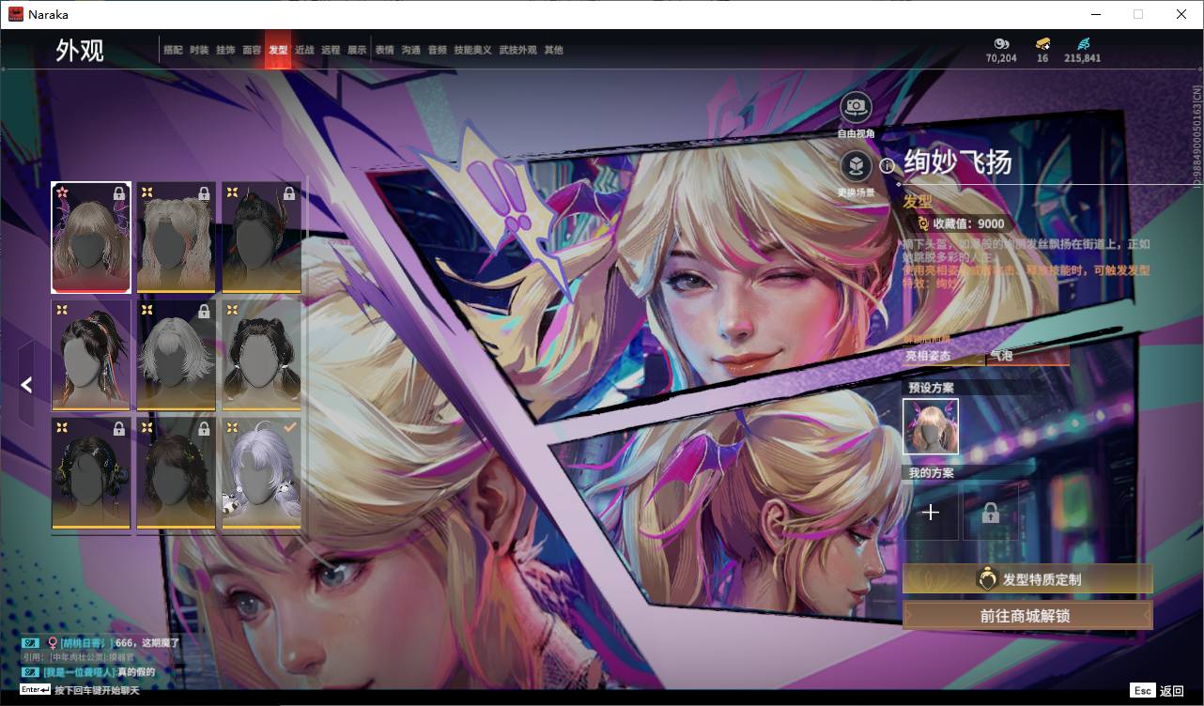Click the chat player name 胡桃日寄

pyautogui.click(x=86, y=642)
